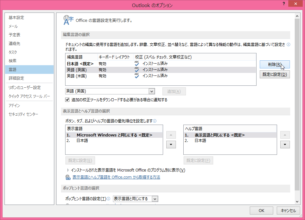Move display language down with arrow button
Image resolution: width=305 pixels, height=220 pixels.
tap(171, 145)
